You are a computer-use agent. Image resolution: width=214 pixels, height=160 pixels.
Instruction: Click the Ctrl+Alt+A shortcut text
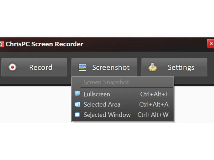[154, 105]
